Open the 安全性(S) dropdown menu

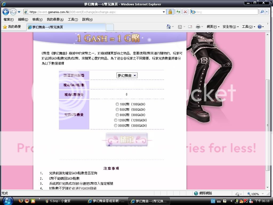[x=230, y=27]
